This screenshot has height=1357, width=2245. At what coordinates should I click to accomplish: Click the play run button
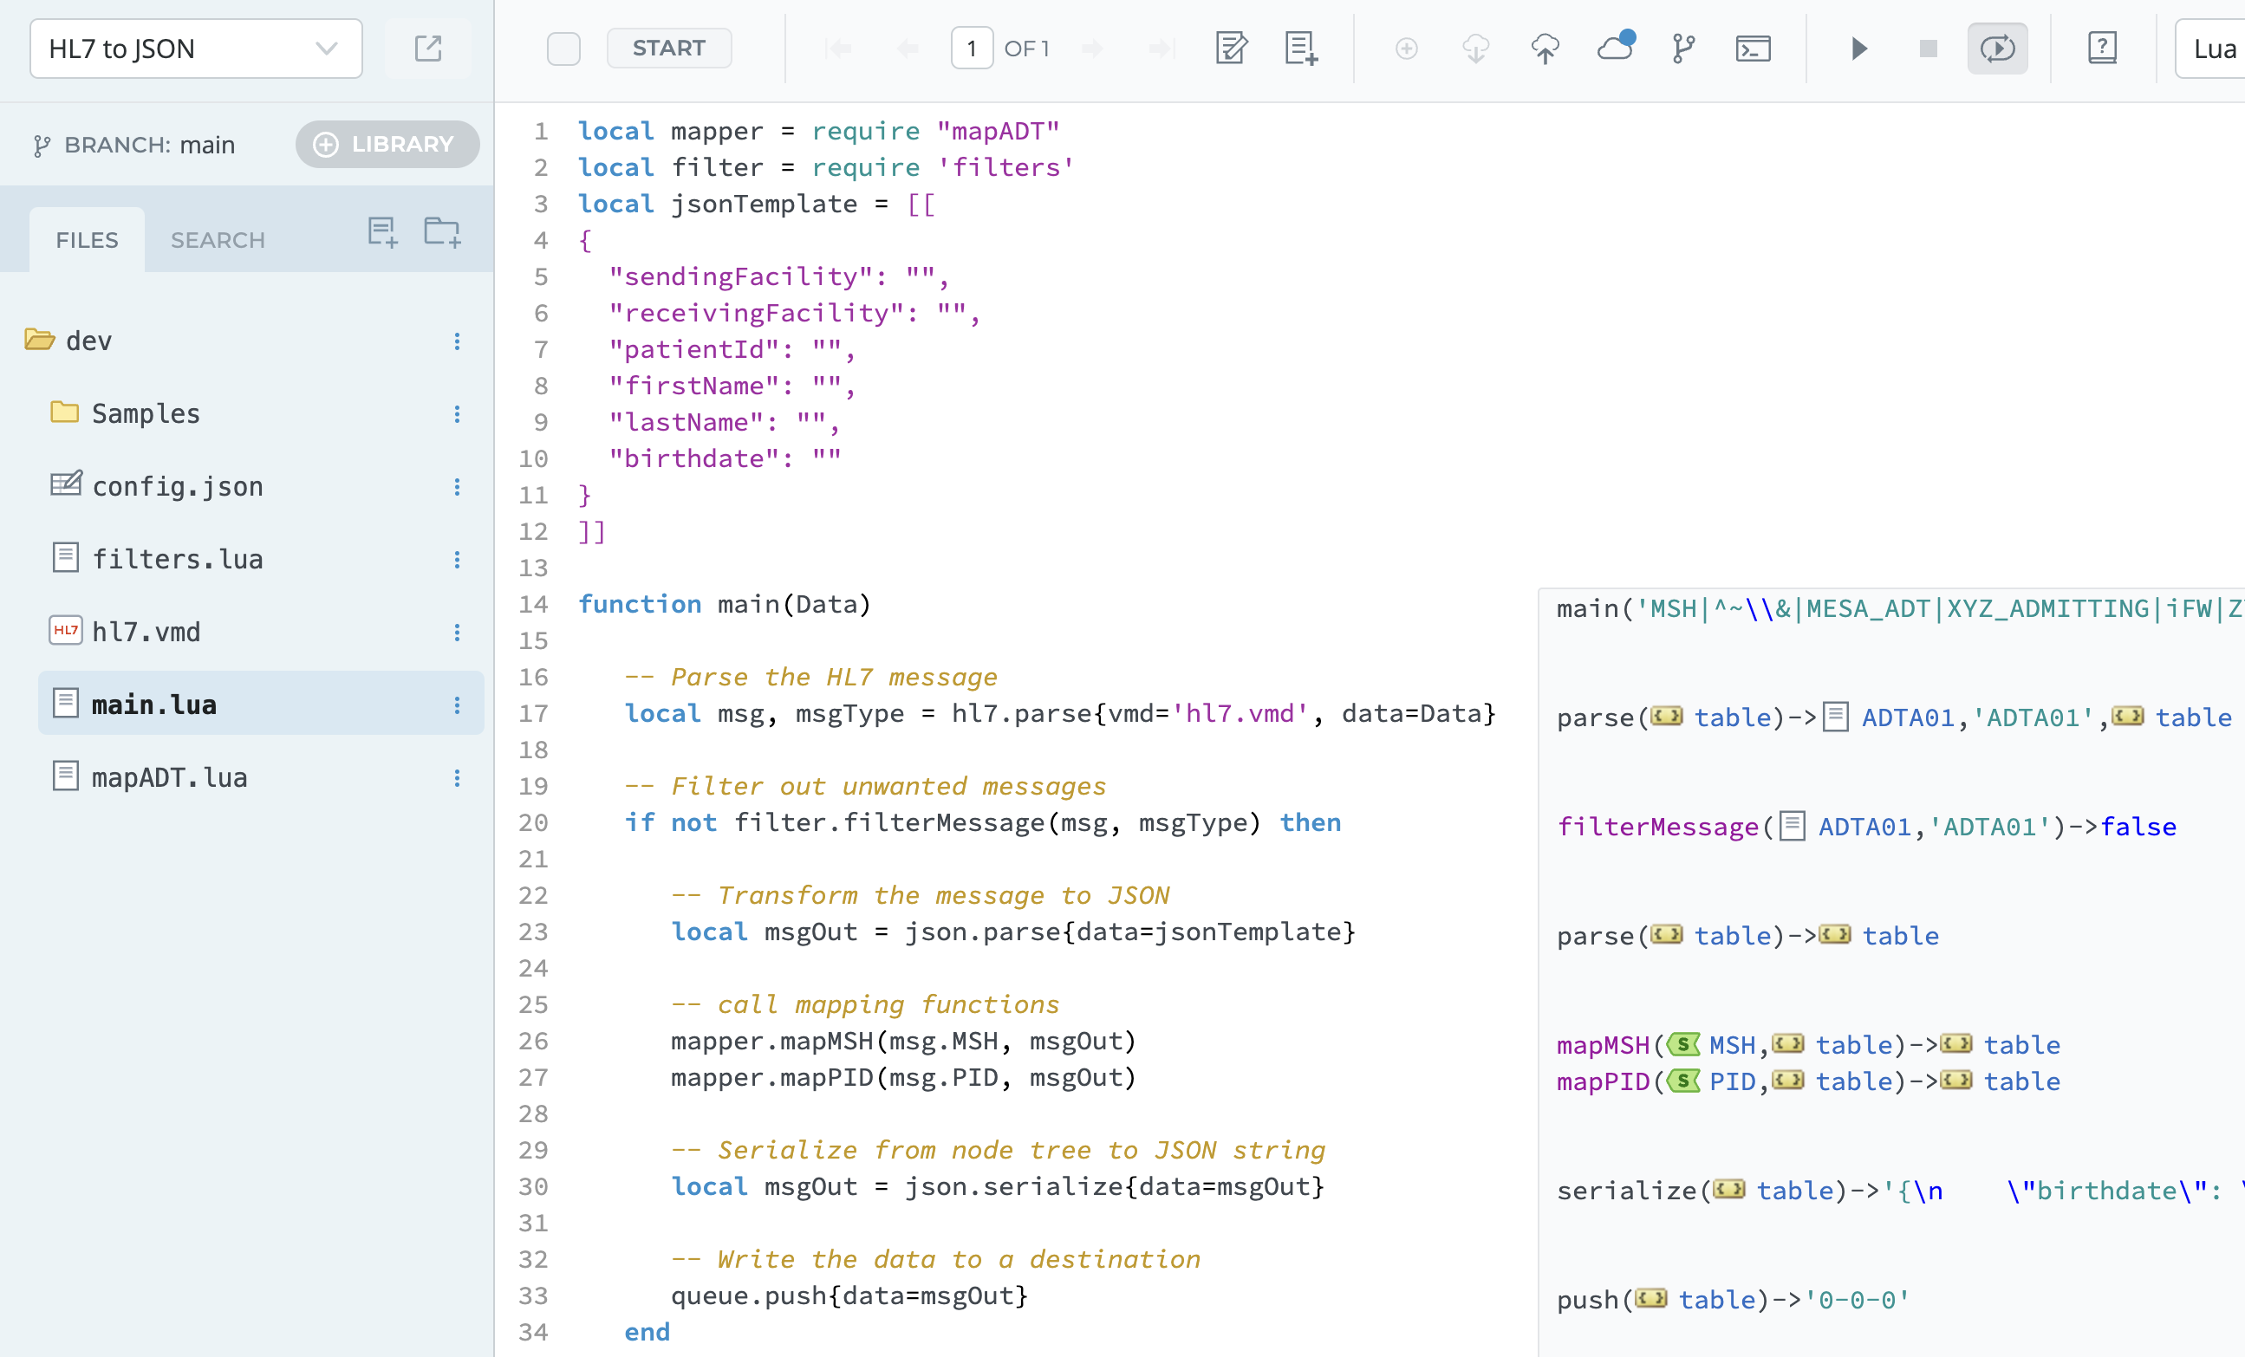point(1858,49)
